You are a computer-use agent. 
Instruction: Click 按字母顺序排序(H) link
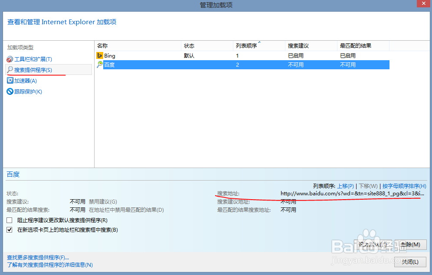[x=404, y=186]
